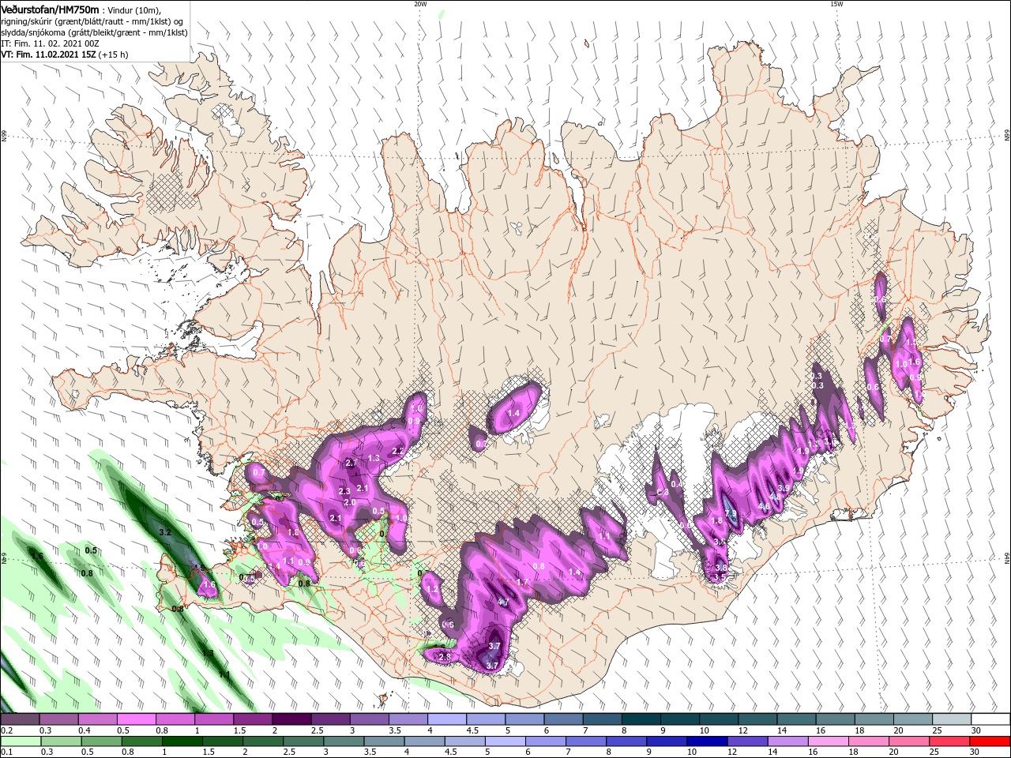The height and width of the screenshot is (758, 1011).
Task: Click the '0.1' label under bottom scale
Action: point(6,752)
